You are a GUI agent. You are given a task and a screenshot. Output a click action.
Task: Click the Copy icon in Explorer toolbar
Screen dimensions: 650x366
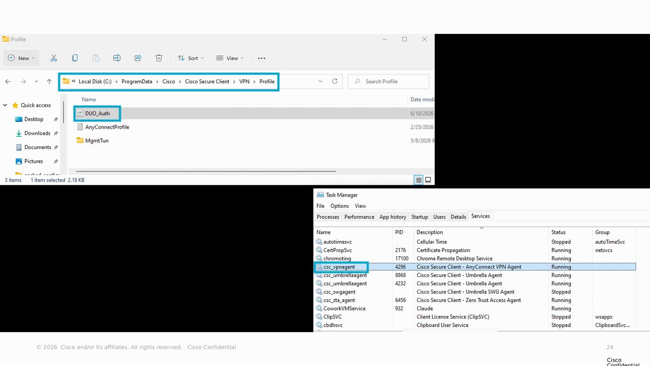(x=75, y=58)
